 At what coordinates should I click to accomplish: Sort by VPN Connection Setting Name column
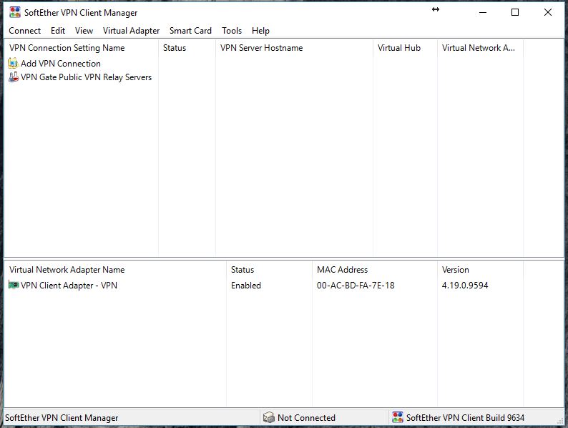click(81, 48)
